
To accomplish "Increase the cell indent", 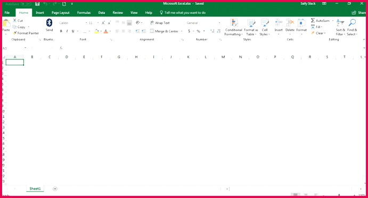I will 144,31.
